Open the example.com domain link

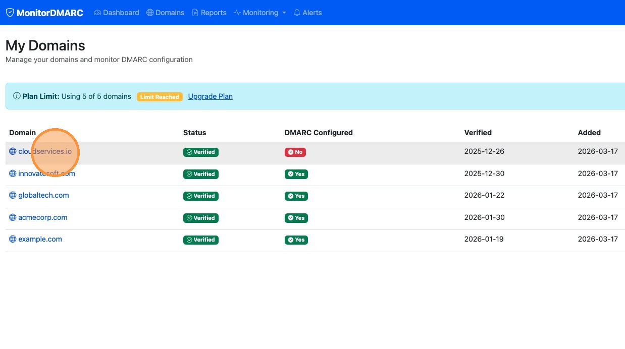pos(40,239)
